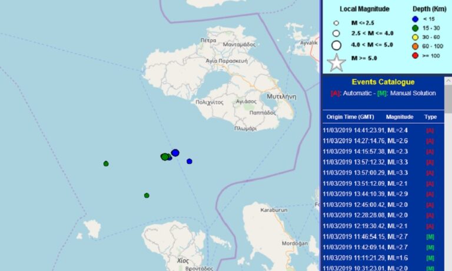Viewport: 452px width, 271px height.
Task: Click the westernmost green earthquake marker
Action: point(106,163)
